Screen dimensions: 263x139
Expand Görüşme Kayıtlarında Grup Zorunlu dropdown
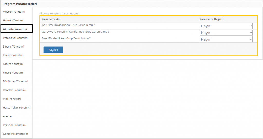click(x=226, y=26)
